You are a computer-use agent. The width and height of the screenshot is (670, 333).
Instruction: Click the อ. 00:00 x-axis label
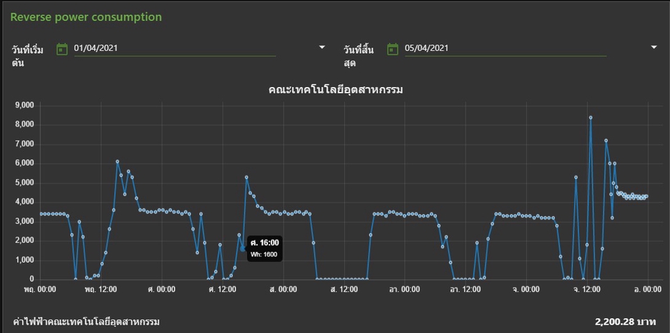(x=648, y=290)
